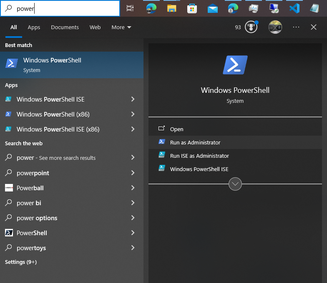
Task: Switch to the All tab
Action: 13,27
